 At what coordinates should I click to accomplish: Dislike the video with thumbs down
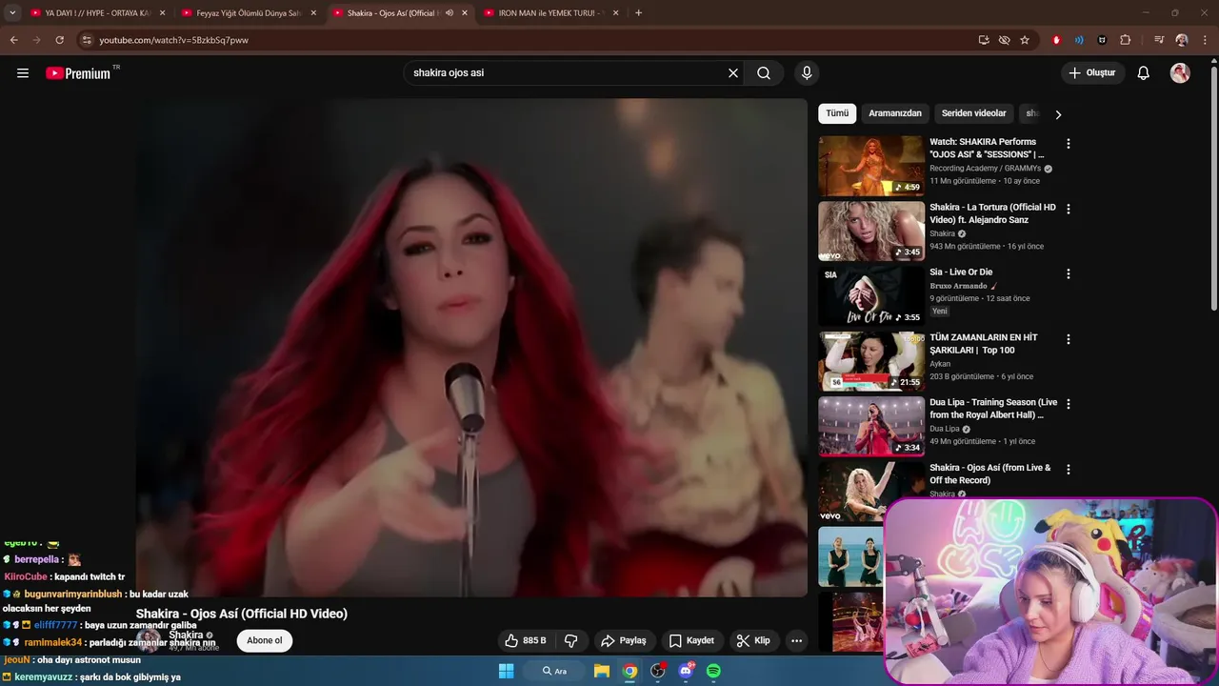tap(571, 640)
